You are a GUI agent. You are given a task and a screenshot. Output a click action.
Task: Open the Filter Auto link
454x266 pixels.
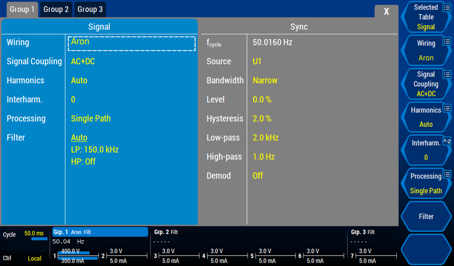(x=79, y=137)
